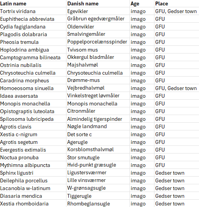Select the Rhombeglansugle cell
Screen dimensions: 199x207
tap(98, 204)
